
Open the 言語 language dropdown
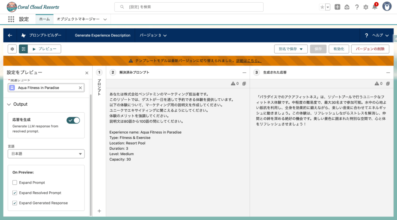[46, 154]
